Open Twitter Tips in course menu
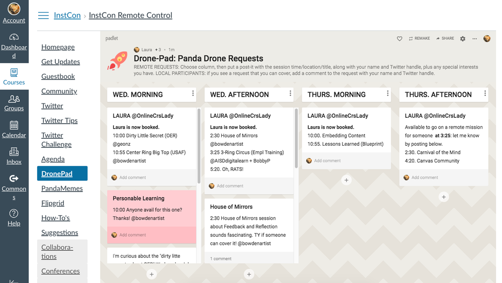 (59, 121)
